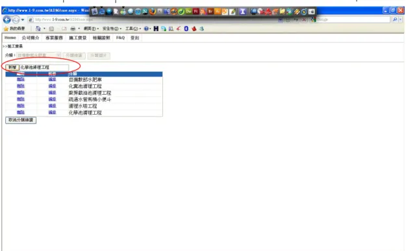
Task: Click the monitor icon in the dock
Action: (253, 12)
